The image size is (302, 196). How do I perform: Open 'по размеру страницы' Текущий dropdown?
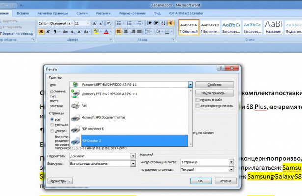pyautogui.click(x=231, y=169)
